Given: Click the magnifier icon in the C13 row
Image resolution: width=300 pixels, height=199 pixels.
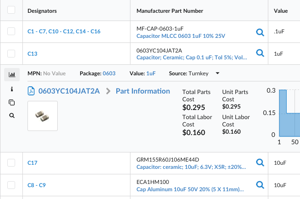Looking at the screenshot, I should pyautogui.click(x=260, y=53).
